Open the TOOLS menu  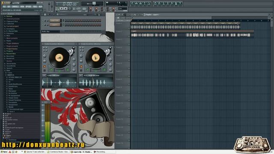(35, 7)
